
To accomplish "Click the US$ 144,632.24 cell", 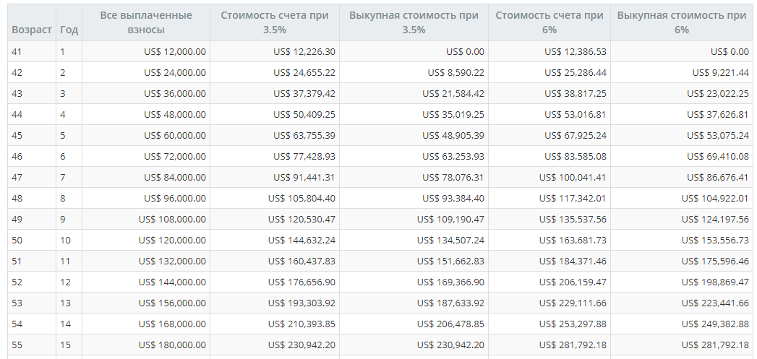I will point(275,240).
